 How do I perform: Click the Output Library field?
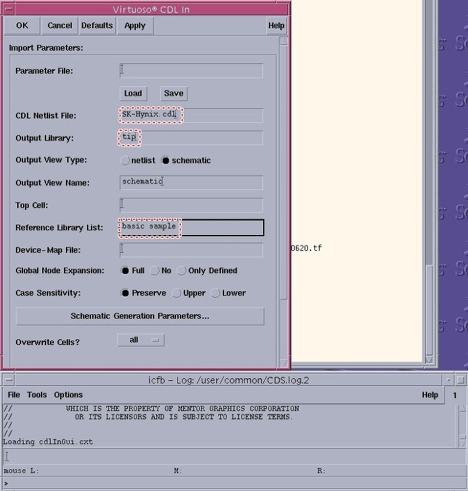(191, 138)
